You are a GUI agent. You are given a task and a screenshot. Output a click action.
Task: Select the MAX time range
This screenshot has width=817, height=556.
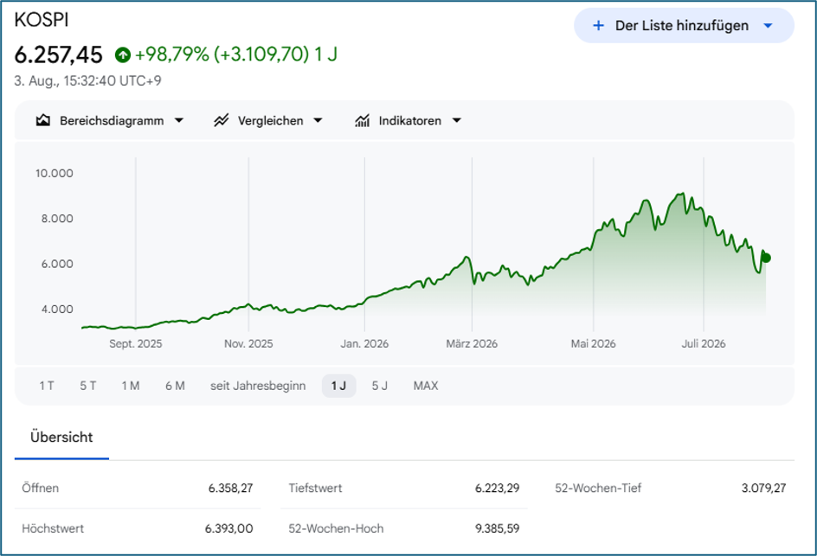coord(426,386)
